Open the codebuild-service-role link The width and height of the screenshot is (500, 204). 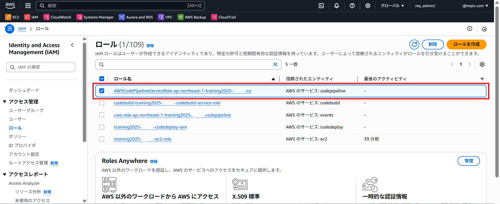tap(167, 103)
